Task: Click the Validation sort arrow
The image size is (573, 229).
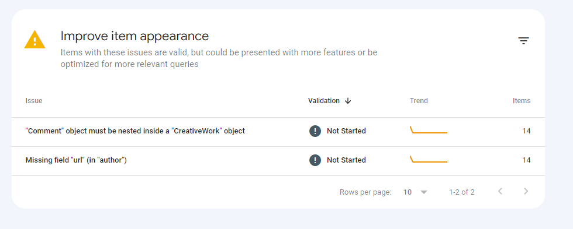Action: [x=348, y=101]
